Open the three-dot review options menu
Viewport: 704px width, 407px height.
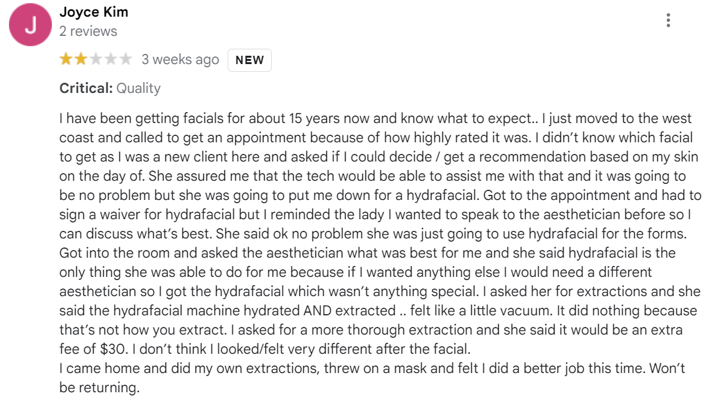(668, 21)
